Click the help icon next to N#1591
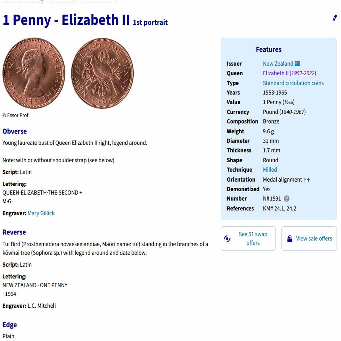The height and width of the screenshot is (341, 341). pos(286,199)
